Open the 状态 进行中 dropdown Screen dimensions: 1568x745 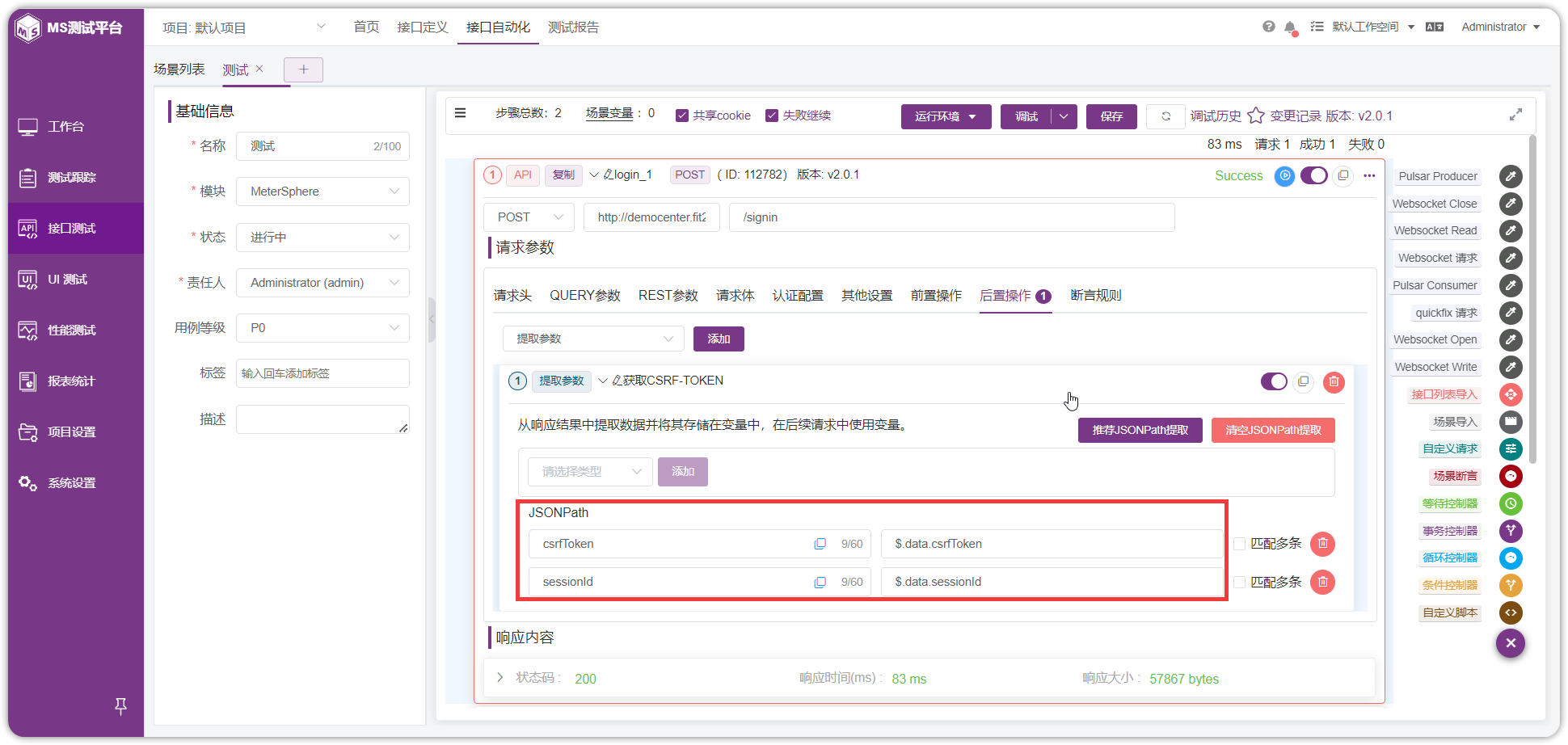pos(322,238)
